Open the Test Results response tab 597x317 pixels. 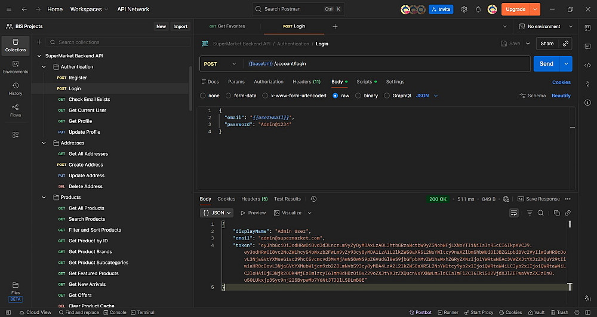click(287, 199)
